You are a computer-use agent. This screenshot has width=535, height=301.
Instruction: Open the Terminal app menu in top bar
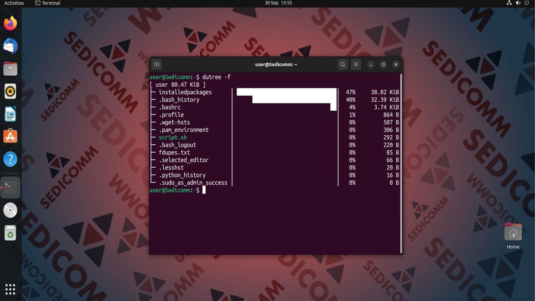coord(48,3)
